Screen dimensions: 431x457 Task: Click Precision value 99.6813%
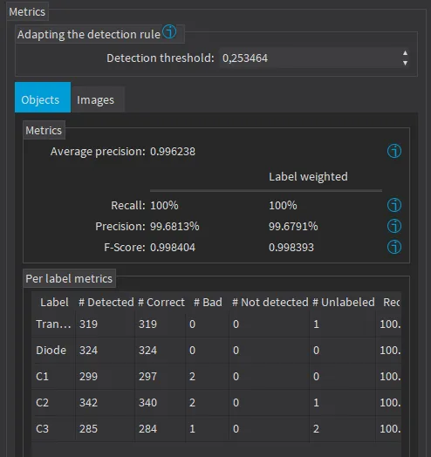(174, 226)
